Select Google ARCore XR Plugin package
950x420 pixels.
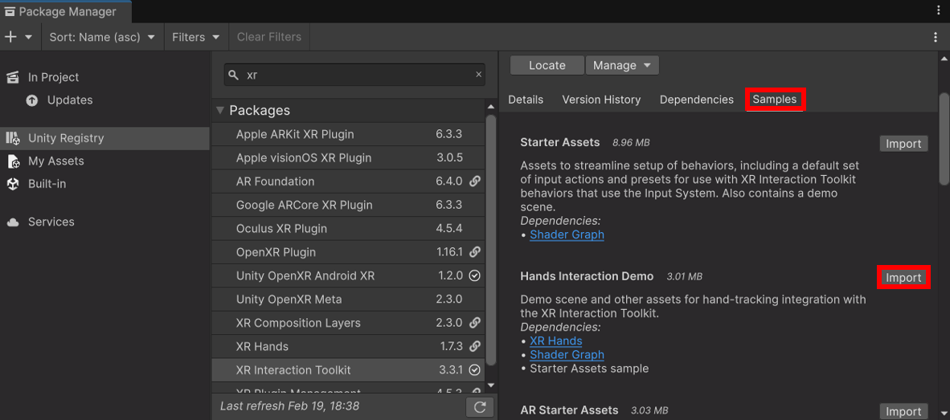(348, 205)
